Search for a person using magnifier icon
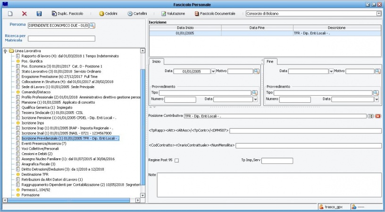Image resolution: width=385 pixels, height=212 pixels. (x=92, y=25)
